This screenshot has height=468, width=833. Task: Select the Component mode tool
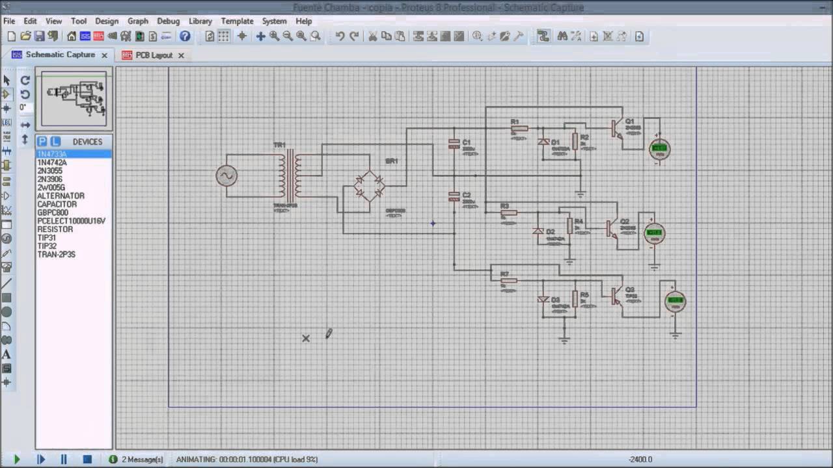tap(7, 94)
